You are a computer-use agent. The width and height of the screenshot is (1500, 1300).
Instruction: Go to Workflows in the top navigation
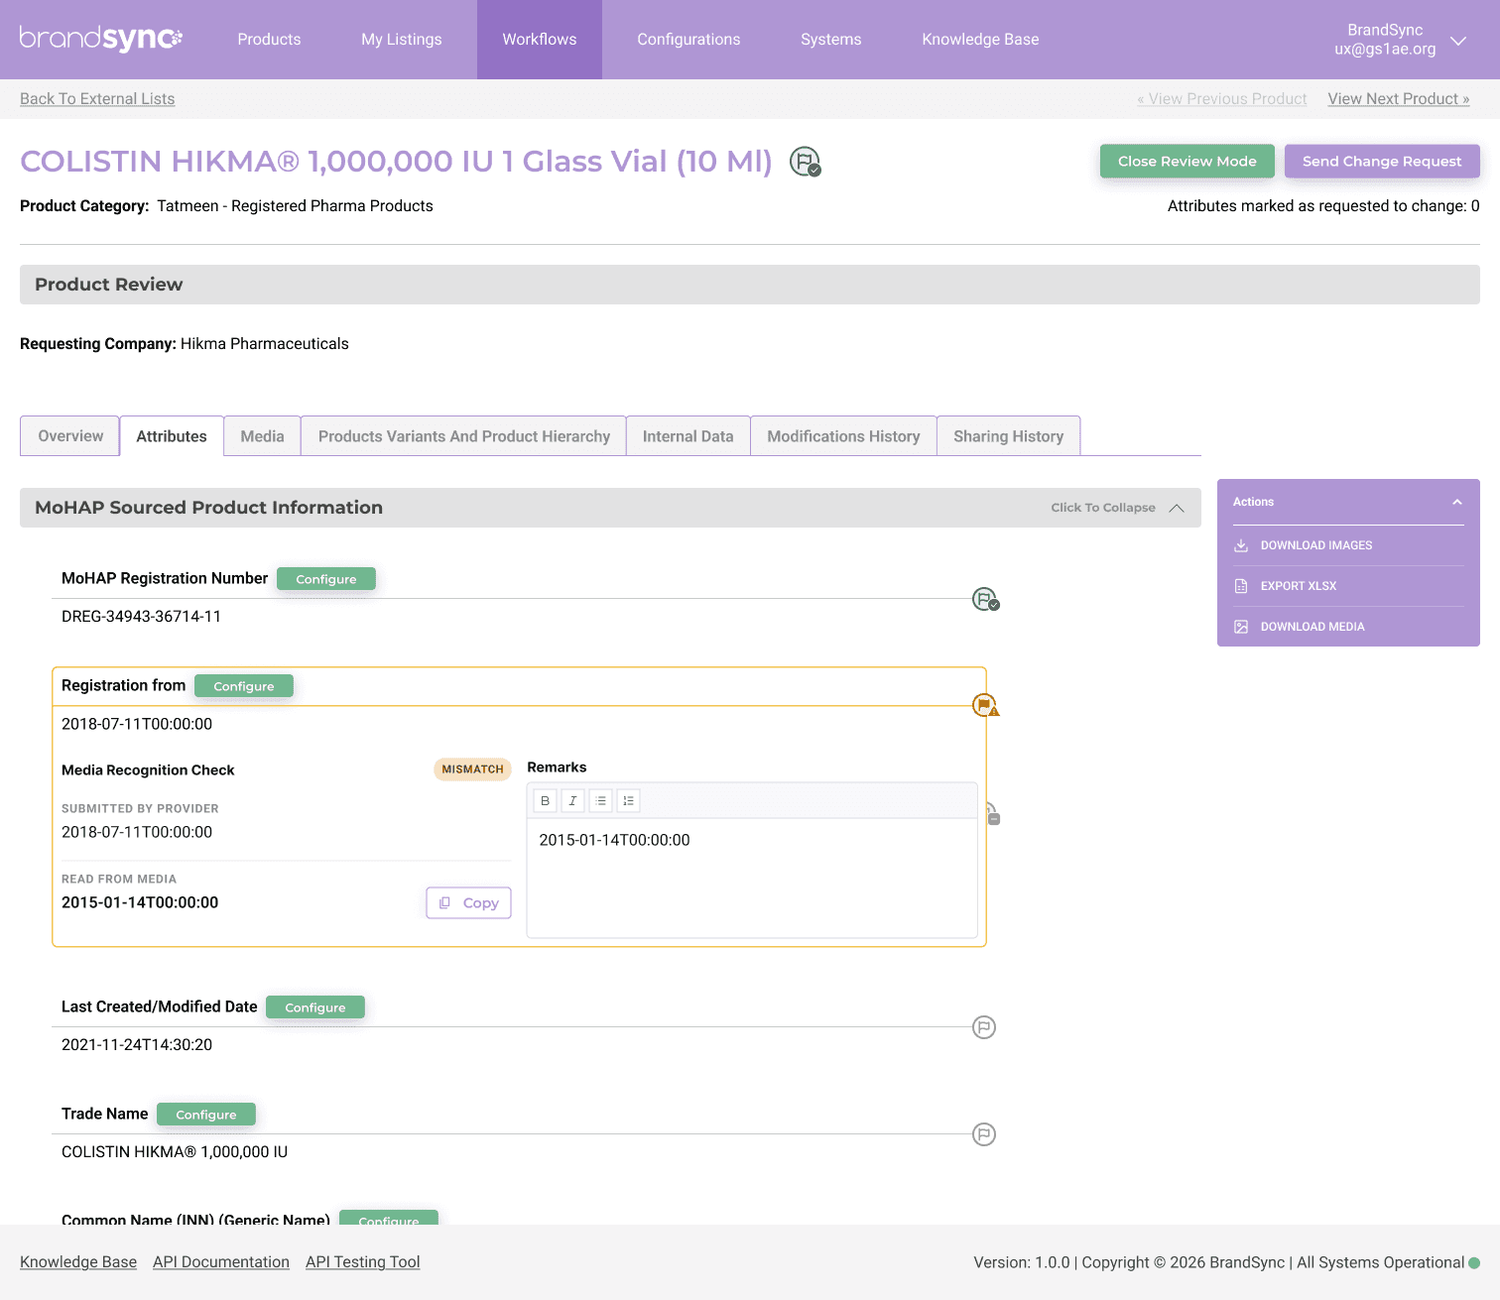(x=540, y=40)
